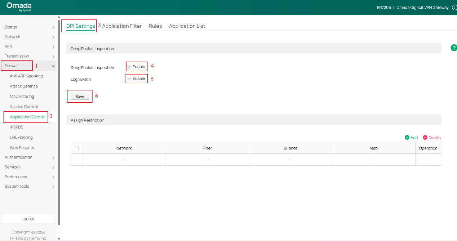Disable the Log Switch
457x241 pixels.
tap(128, 79)
